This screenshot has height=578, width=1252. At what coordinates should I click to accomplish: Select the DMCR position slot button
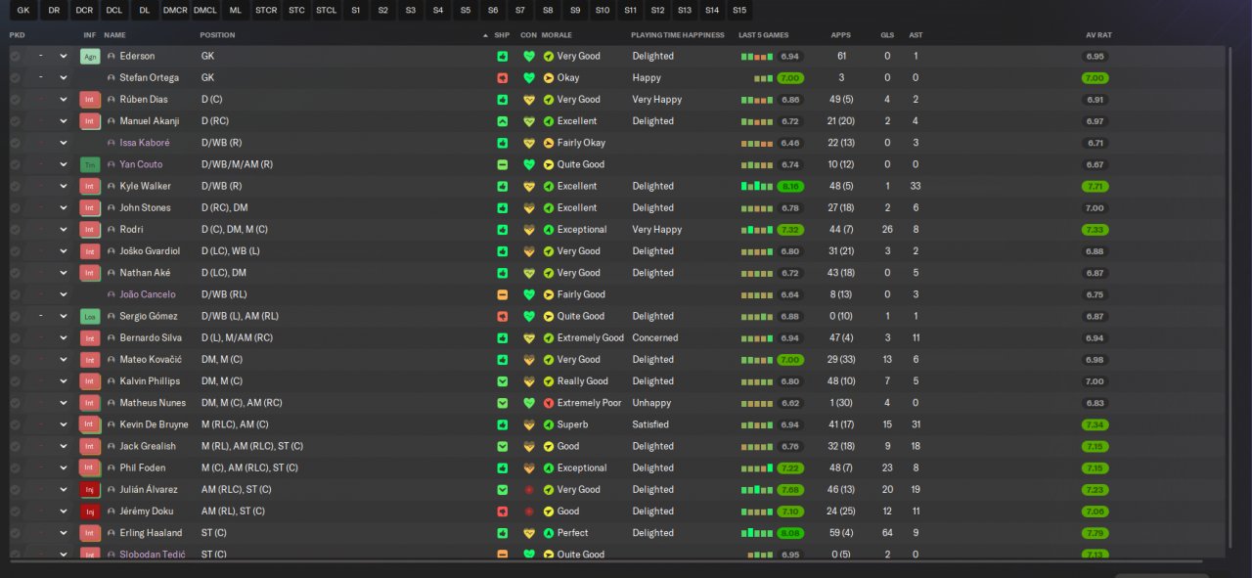coord(175,11)
